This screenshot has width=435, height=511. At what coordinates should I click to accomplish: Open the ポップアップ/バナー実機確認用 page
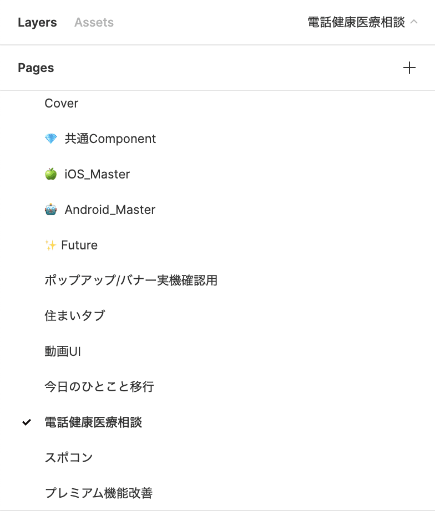click(x=131, y=281)
